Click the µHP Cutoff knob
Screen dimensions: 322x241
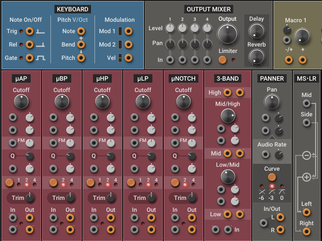[x=102, y=101]
